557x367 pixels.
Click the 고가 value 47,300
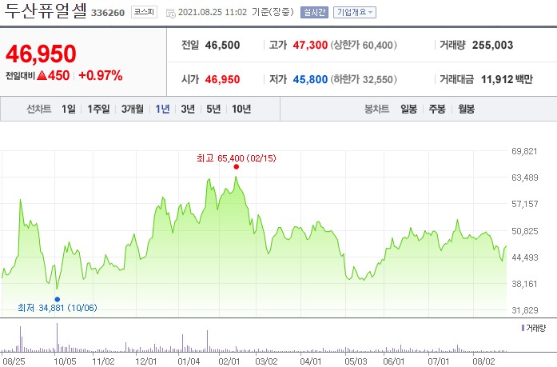click(x=310, y=45)
